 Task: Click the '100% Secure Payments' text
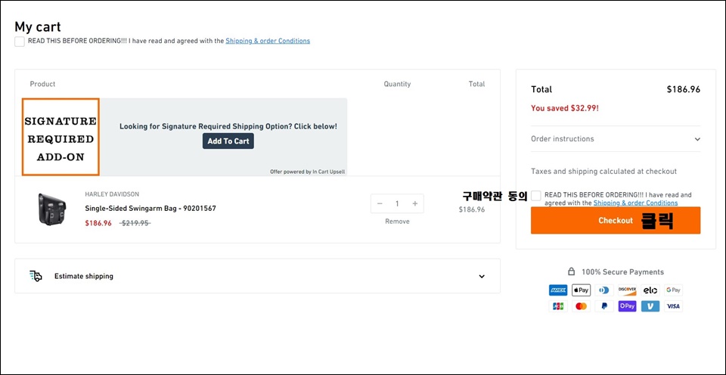[x=622, y=271]
